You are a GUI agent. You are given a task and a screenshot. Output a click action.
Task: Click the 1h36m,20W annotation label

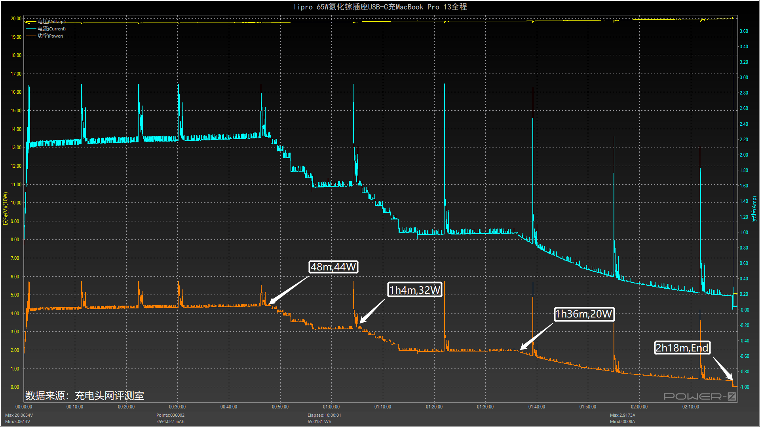(x=584, y=314)
